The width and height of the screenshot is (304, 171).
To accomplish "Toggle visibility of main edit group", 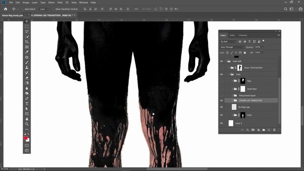I will pos(222,61).
